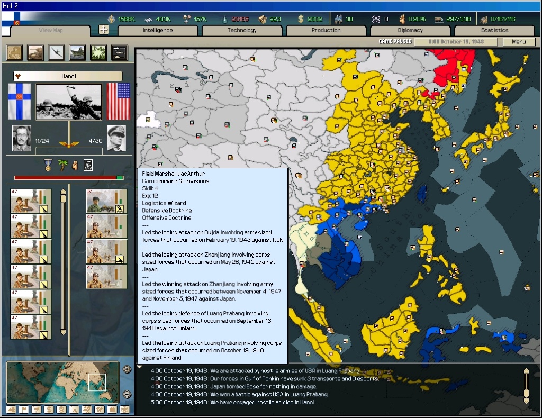This screenshot has width=542, height=418.
Task: Click the oil drop resource icon
Action: [224, 20]
